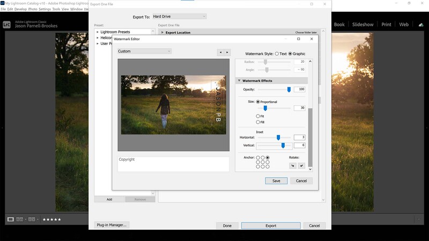Open the toolbar options dropdown at bottom right
The image size is (429, 241).
(x=419, y=220)
